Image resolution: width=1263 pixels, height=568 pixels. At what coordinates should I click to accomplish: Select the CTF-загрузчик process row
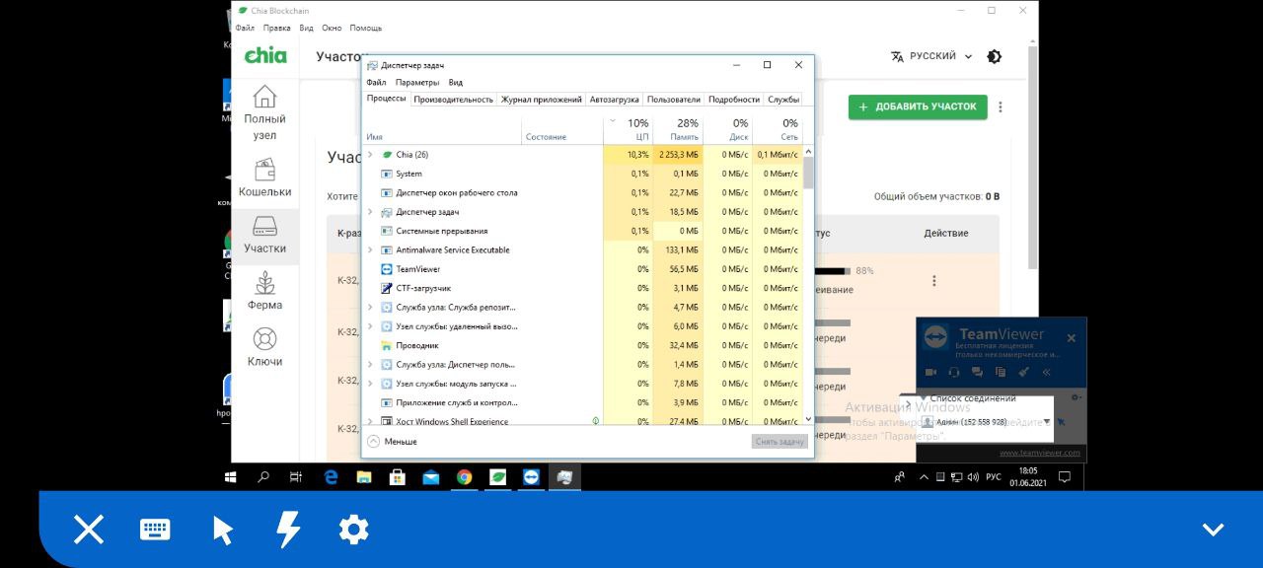point(582,288)
